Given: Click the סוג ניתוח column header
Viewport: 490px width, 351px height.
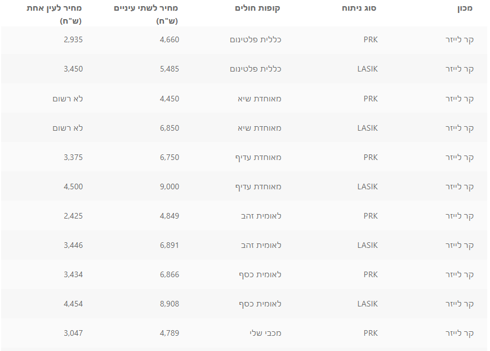Looking at the screenshot, I should coord(359,8).
